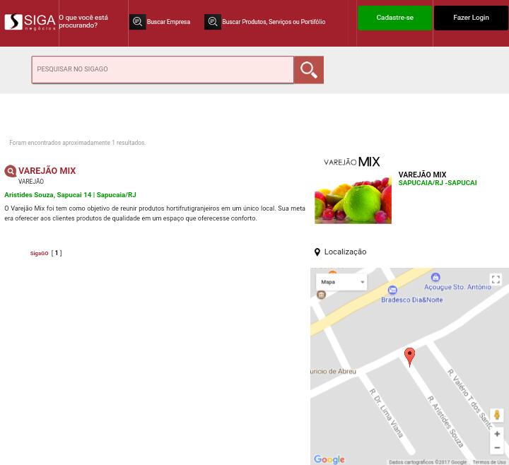Viewport: 509px width, 465px height.
Task: Click the VAREJÃO MIX logo image
Action: pos(352,162)
